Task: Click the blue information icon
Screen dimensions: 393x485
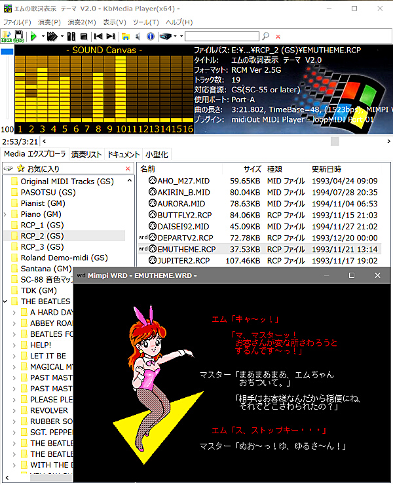Action: point(150,37)
